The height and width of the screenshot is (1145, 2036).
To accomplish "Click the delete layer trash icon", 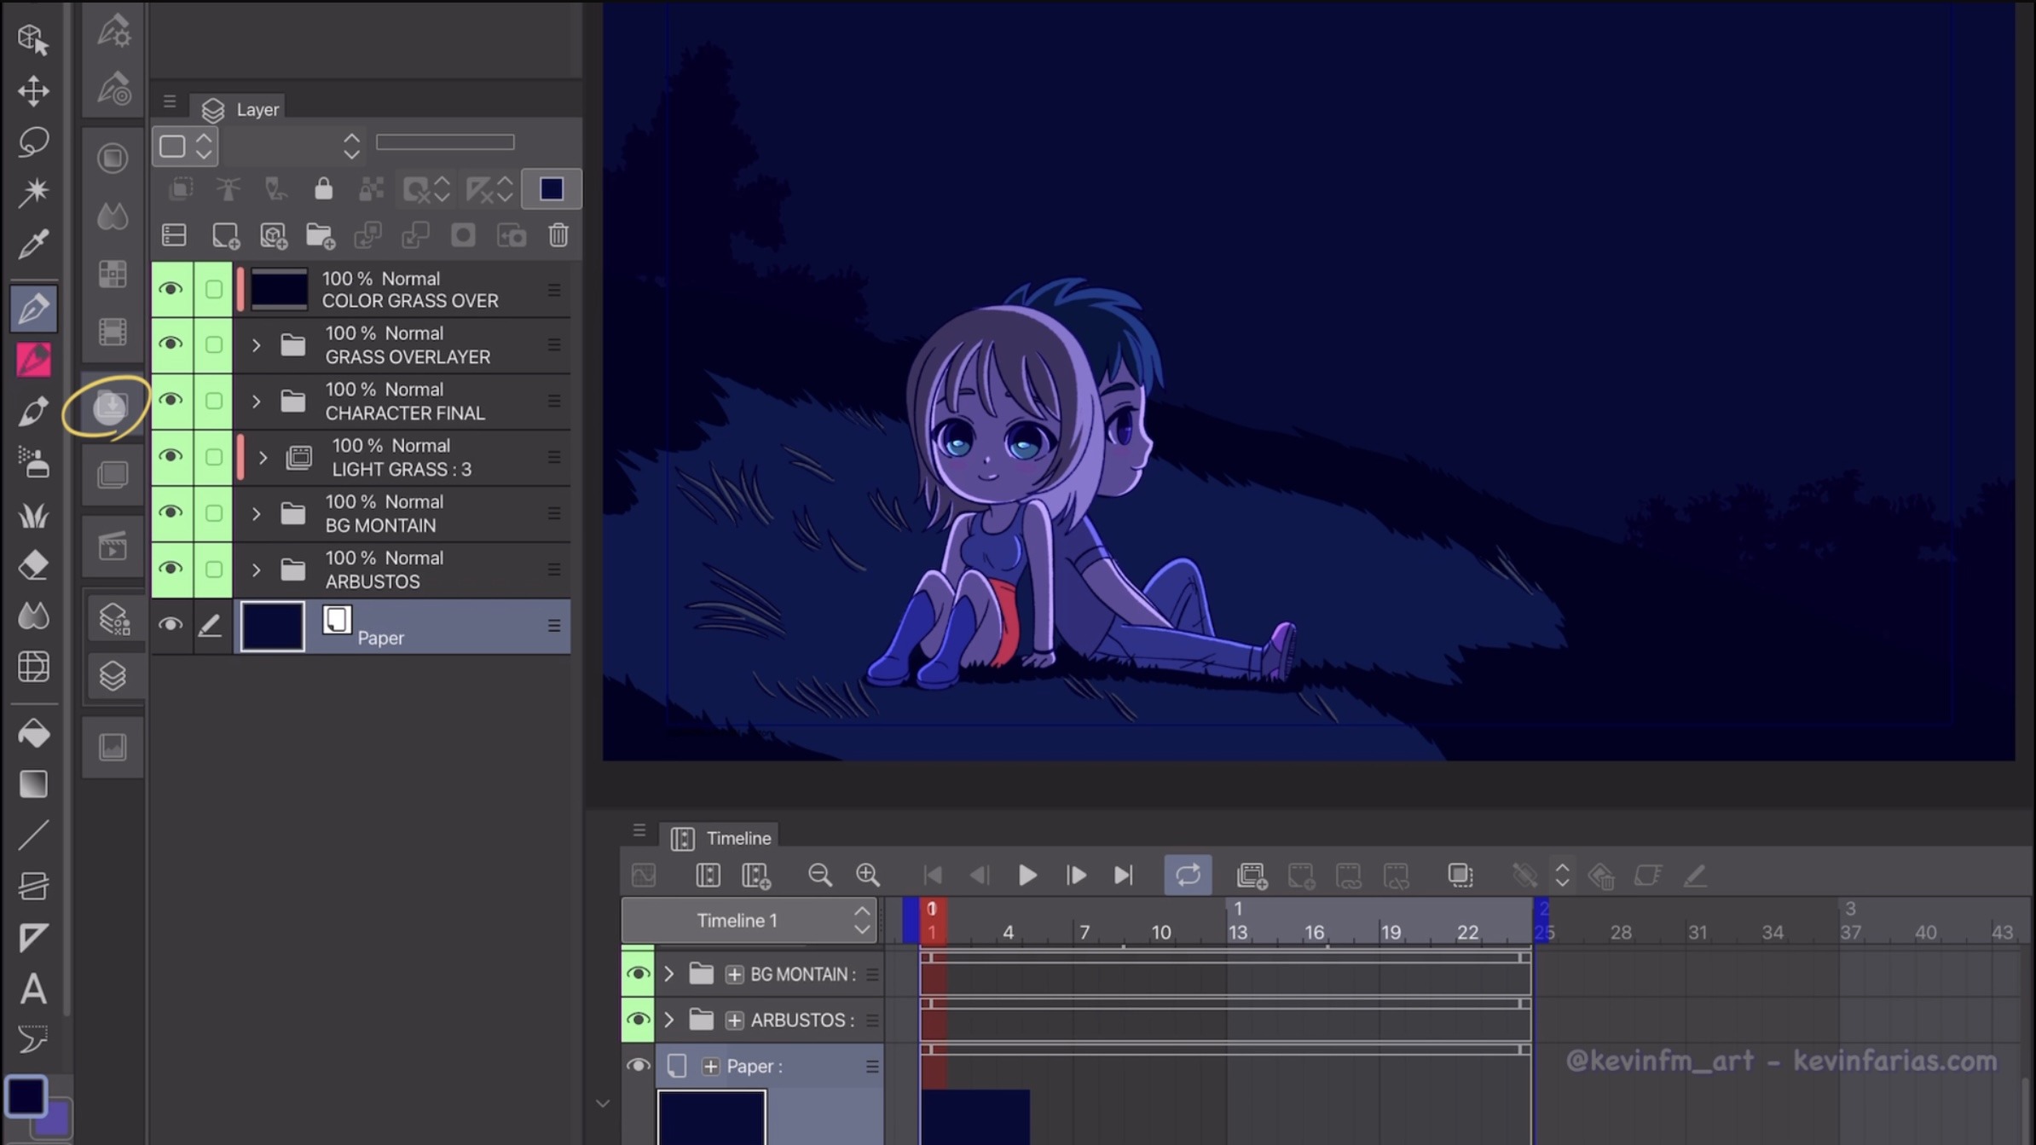I will click(558, 235).
